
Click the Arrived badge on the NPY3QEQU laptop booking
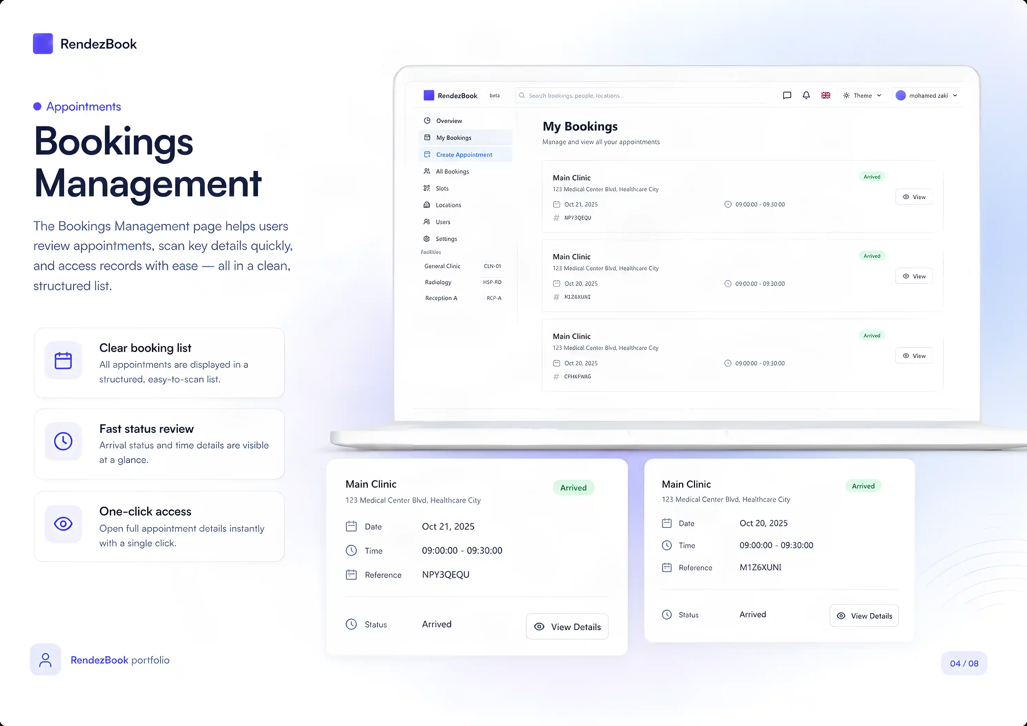872,177
